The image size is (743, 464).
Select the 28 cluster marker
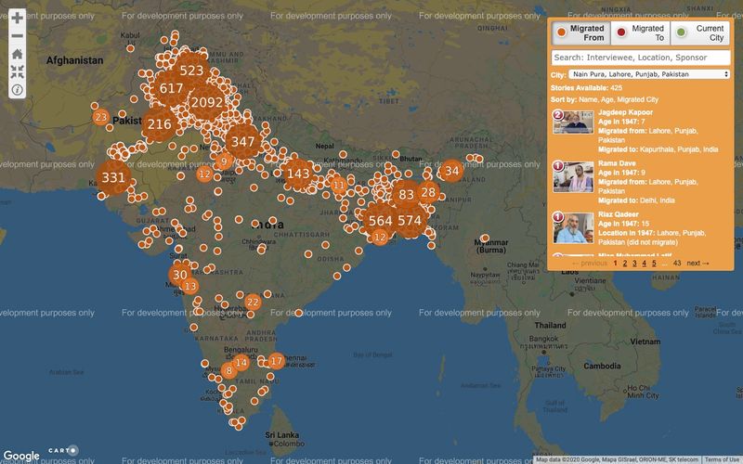[x=428, y=192]
